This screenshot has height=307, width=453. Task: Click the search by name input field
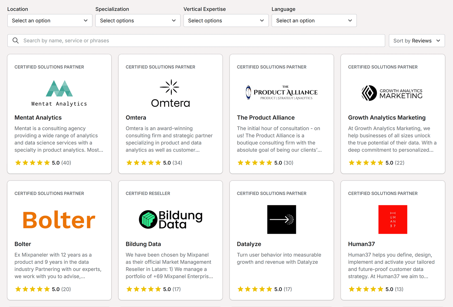click(x=113, y=40)
